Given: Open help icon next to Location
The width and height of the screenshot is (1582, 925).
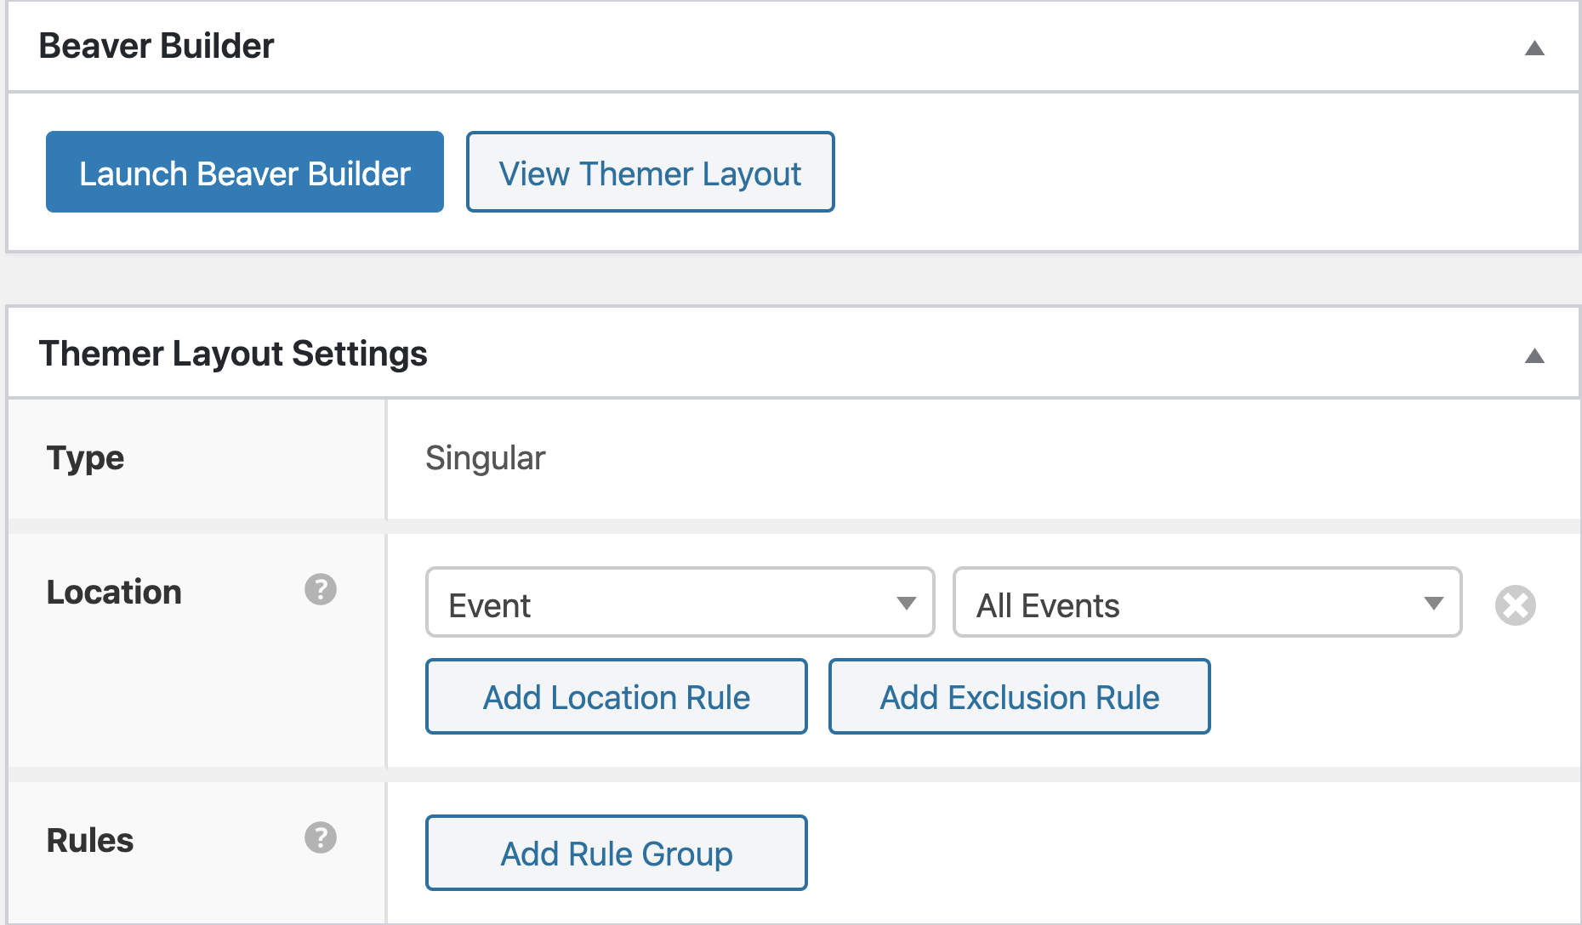Looking at the screenshot, I should [321, 589].
